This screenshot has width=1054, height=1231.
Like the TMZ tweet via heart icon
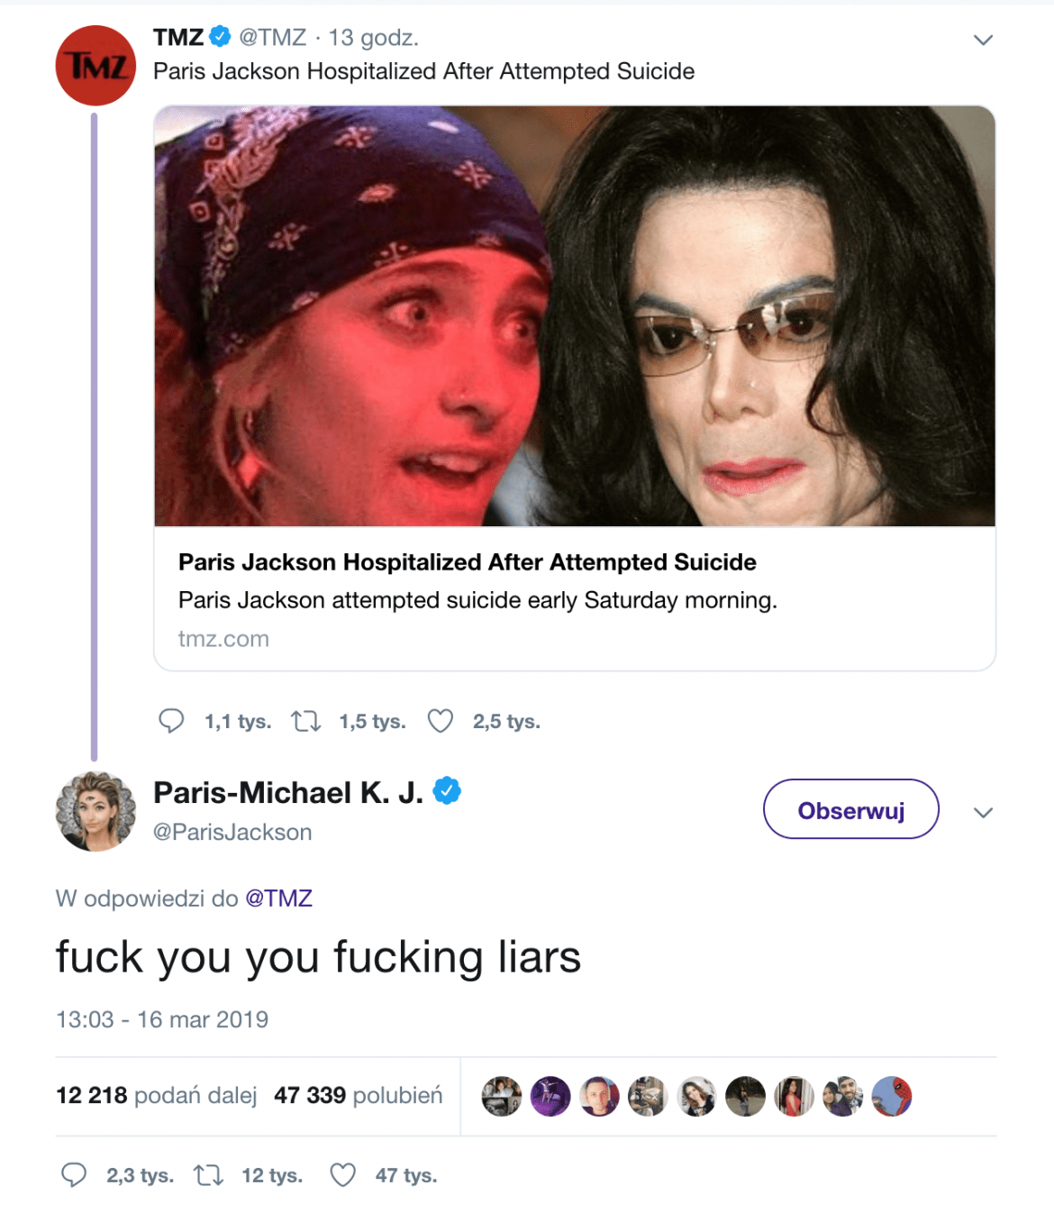pos(441,721)
